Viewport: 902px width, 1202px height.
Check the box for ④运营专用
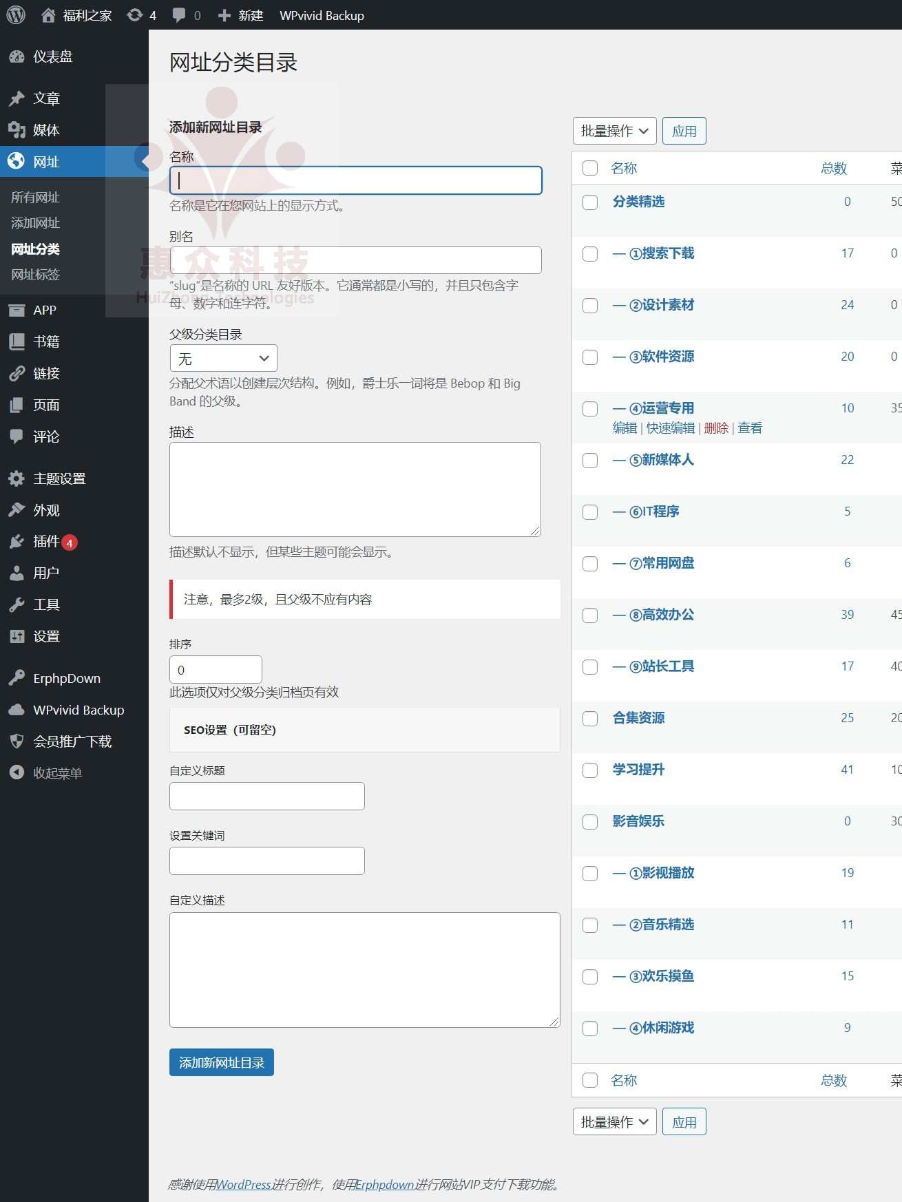[x=590, y=409]
